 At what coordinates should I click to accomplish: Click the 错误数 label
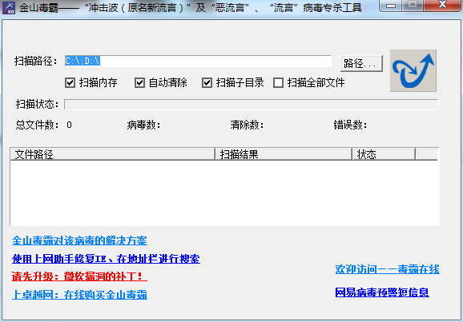350,125
